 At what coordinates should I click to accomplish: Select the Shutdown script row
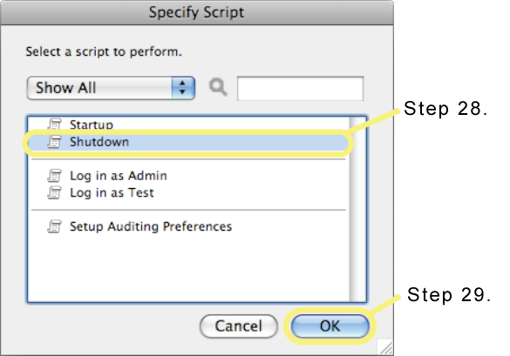(188, 142)
